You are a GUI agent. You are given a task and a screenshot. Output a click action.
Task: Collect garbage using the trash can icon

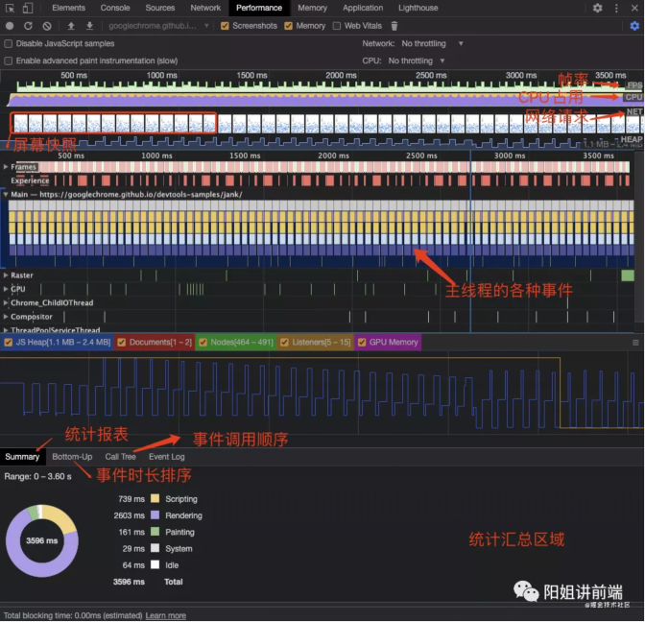pos(394,26)
